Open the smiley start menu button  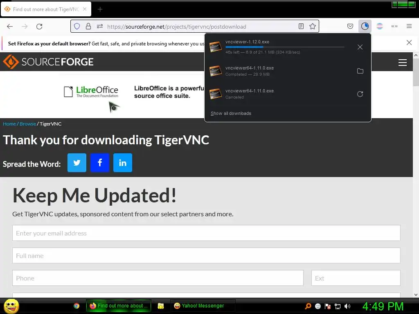[x=11, y=306]
